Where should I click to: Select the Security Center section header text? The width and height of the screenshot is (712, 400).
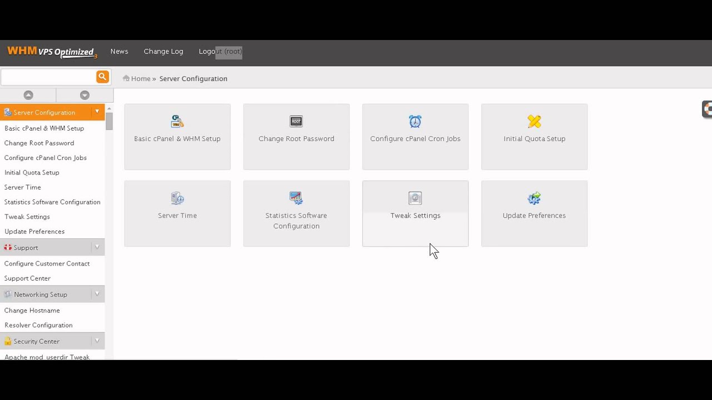pyautogui.click(x=37, y=341)
